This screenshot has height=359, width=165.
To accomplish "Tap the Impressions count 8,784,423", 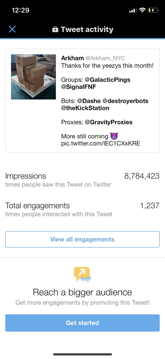I will 142,176.
